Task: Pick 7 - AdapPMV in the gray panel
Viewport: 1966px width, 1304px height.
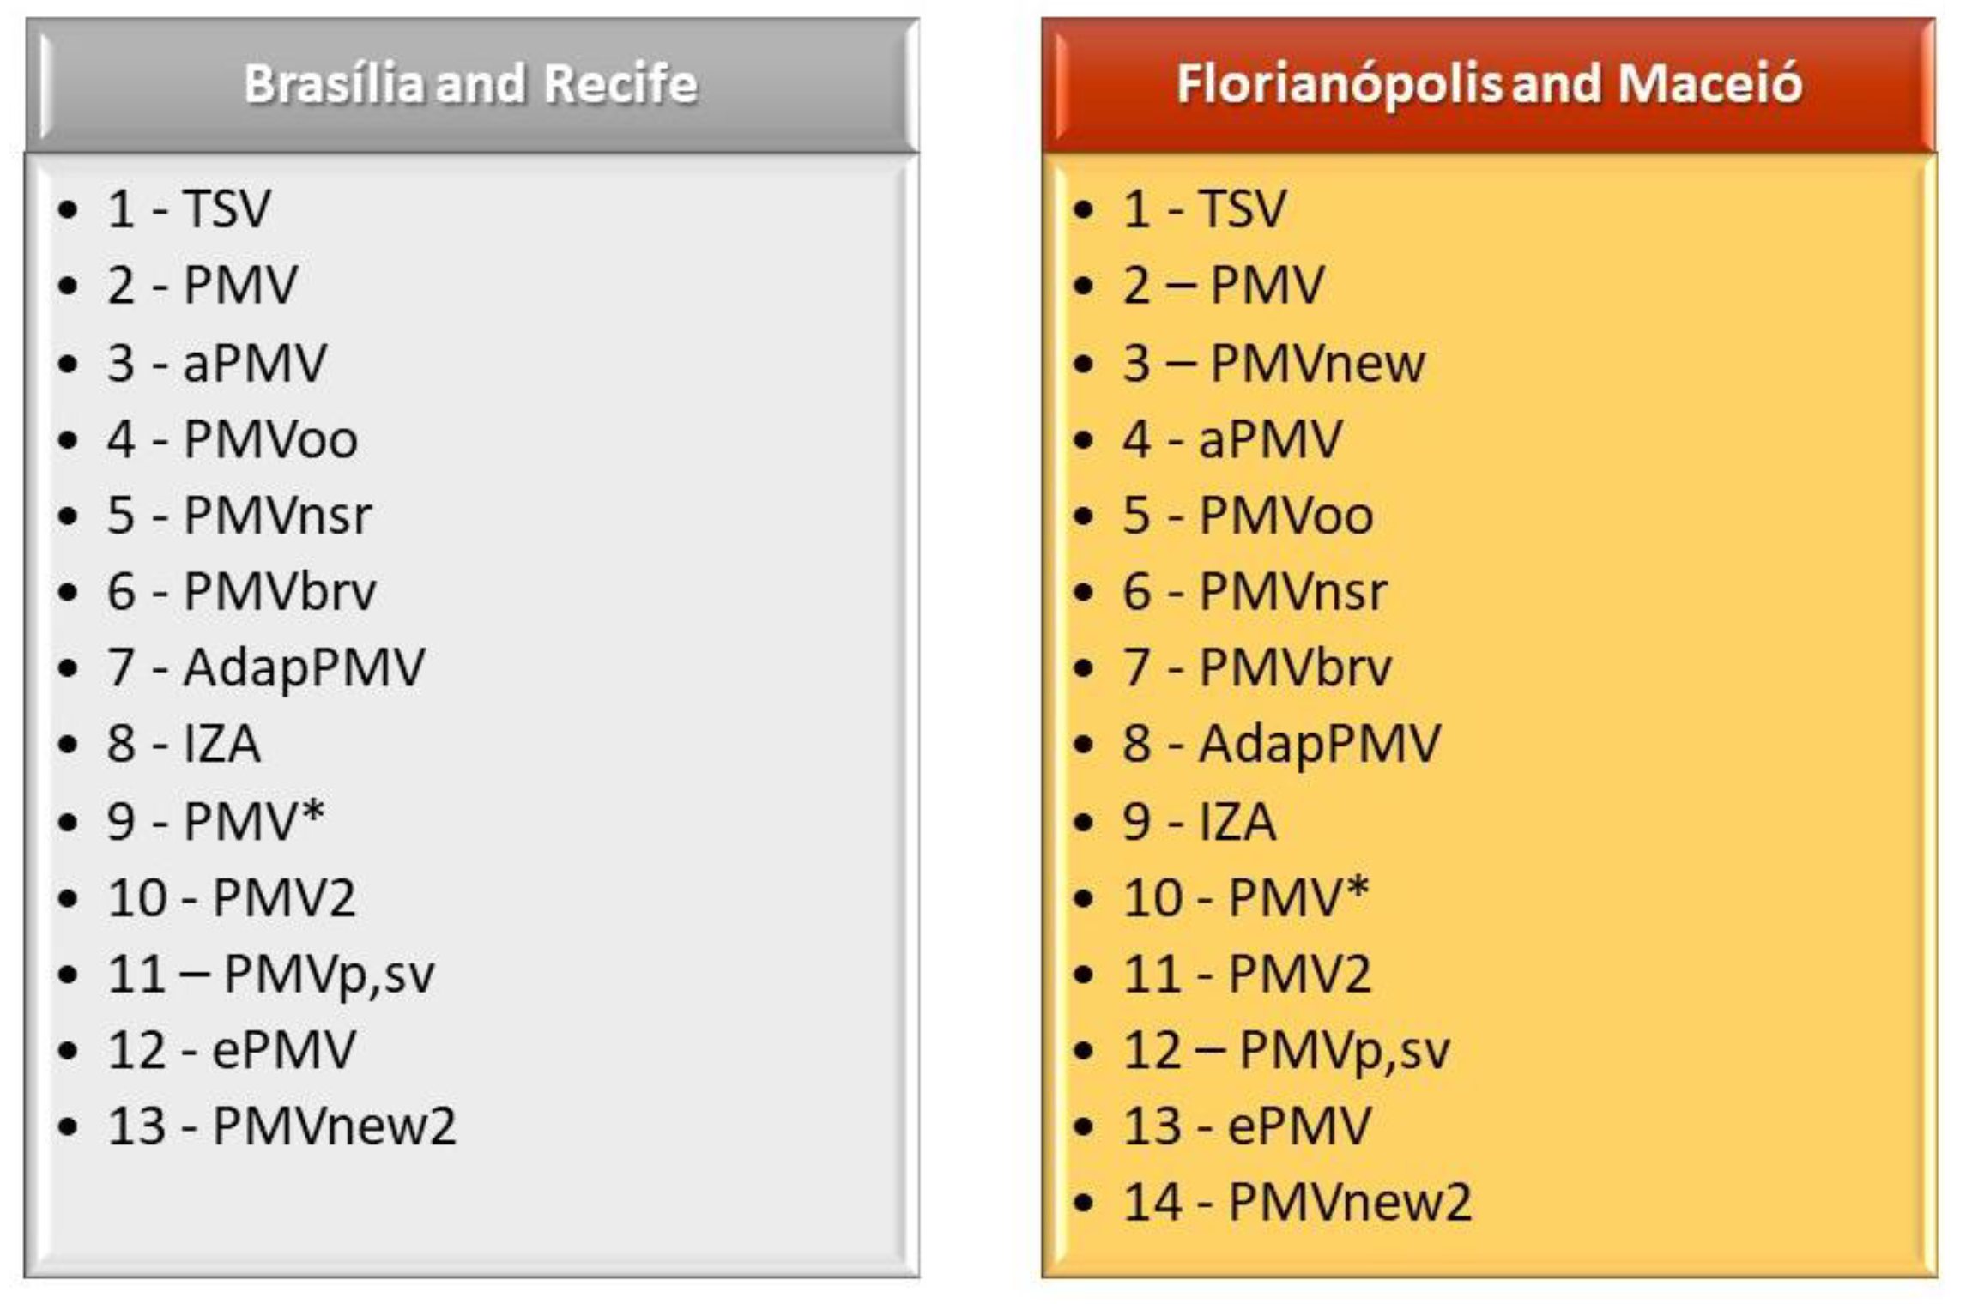Action: [x=265, y=668]
